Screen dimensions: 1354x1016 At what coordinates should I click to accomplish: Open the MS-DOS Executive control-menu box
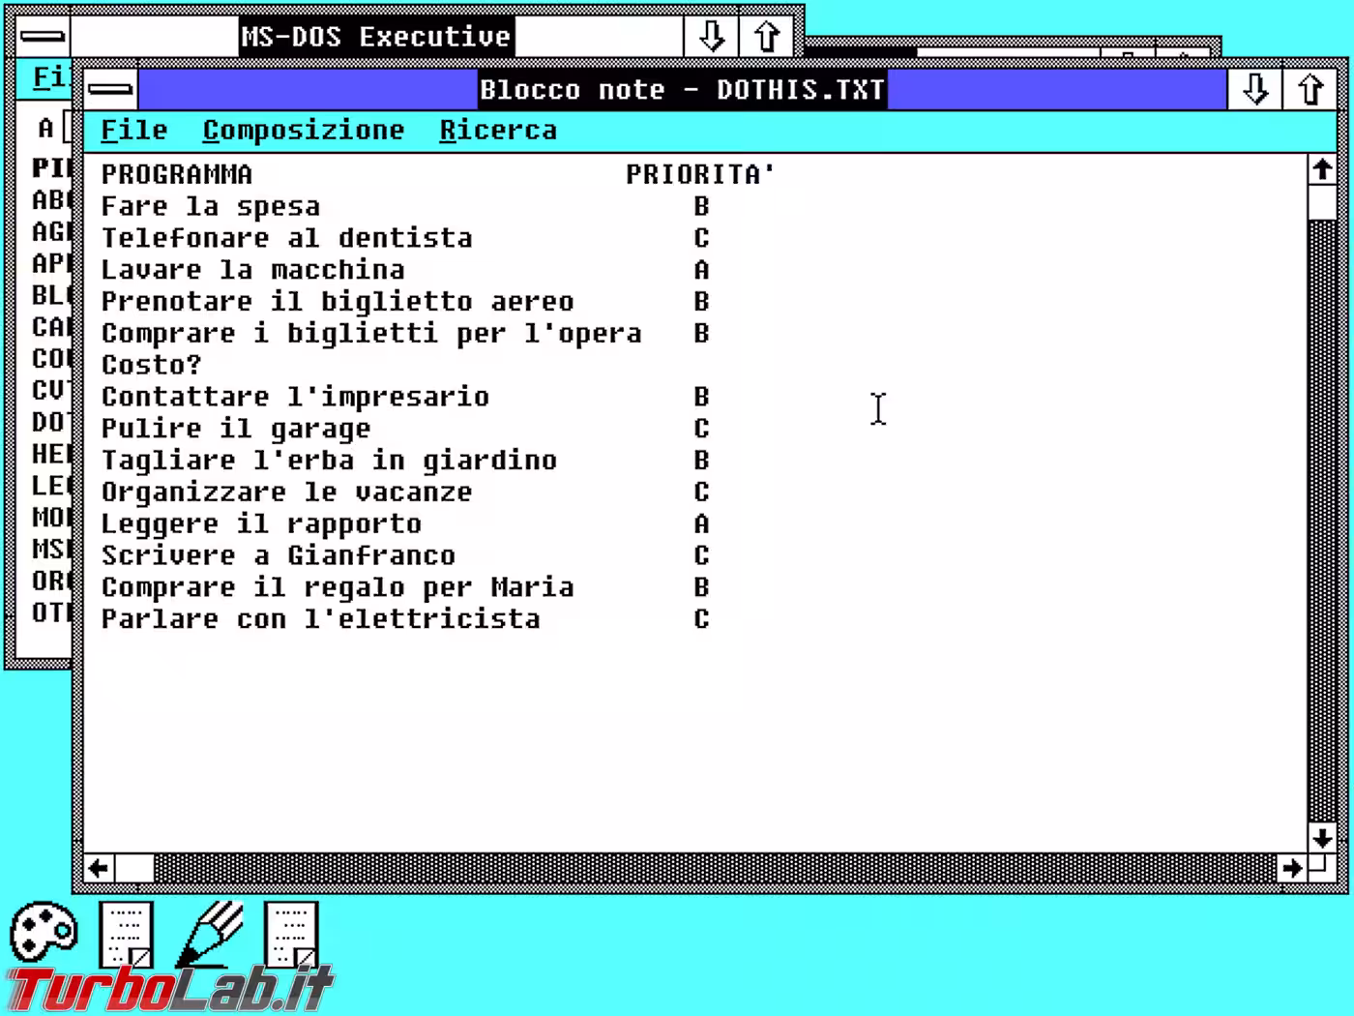coord(43,36)
